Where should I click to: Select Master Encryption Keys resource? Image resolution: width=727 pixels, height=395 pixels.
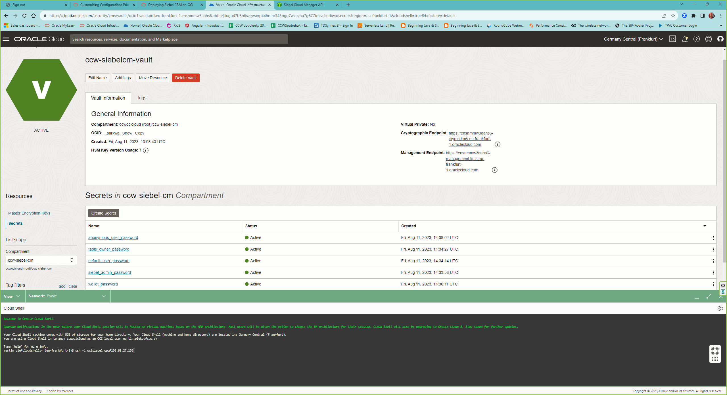[x=29, y=213]
